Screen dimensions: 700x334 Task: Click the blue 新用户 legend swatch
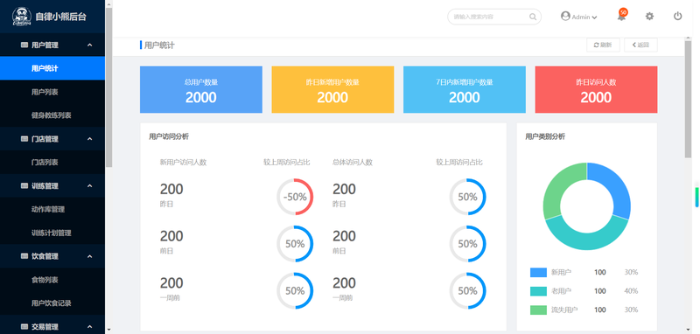click(538, 273)
